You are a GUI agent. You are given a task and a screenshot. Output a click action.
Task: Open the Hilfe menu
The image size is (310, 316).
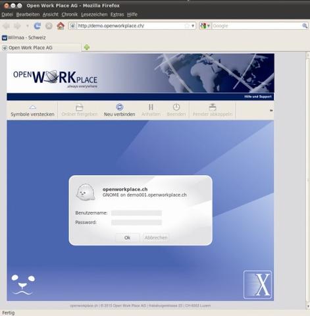(132, 14)
